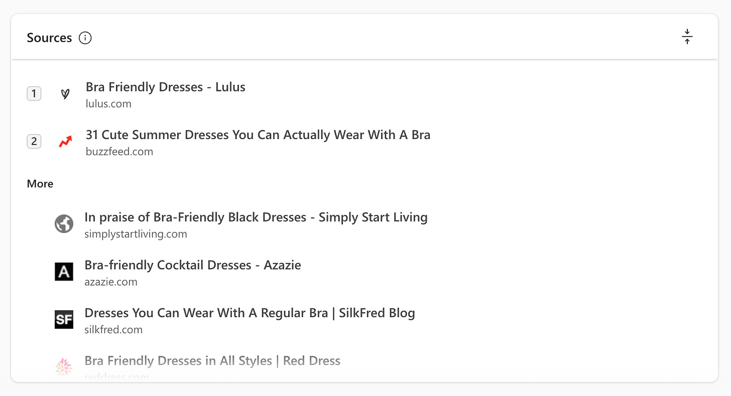Click the globe icon for Simply Start Living
Viewport: 731px width, 396px height.
(x=64, y=224)
